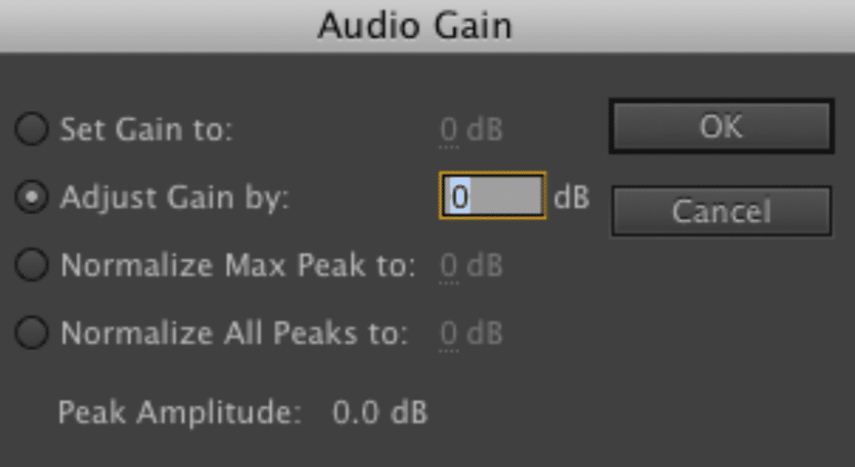Select the Set Gain to radio button

pyautogui.click(x=31, y=129)
